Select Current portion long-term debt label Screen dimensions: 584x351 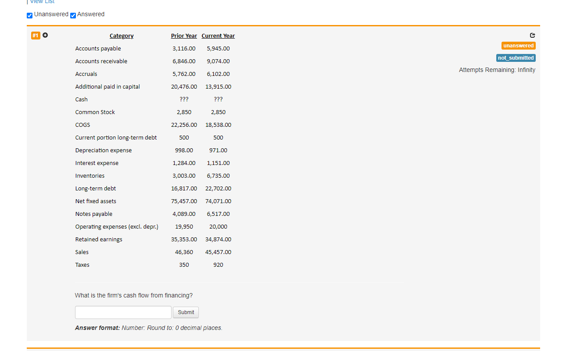point(116,138)
